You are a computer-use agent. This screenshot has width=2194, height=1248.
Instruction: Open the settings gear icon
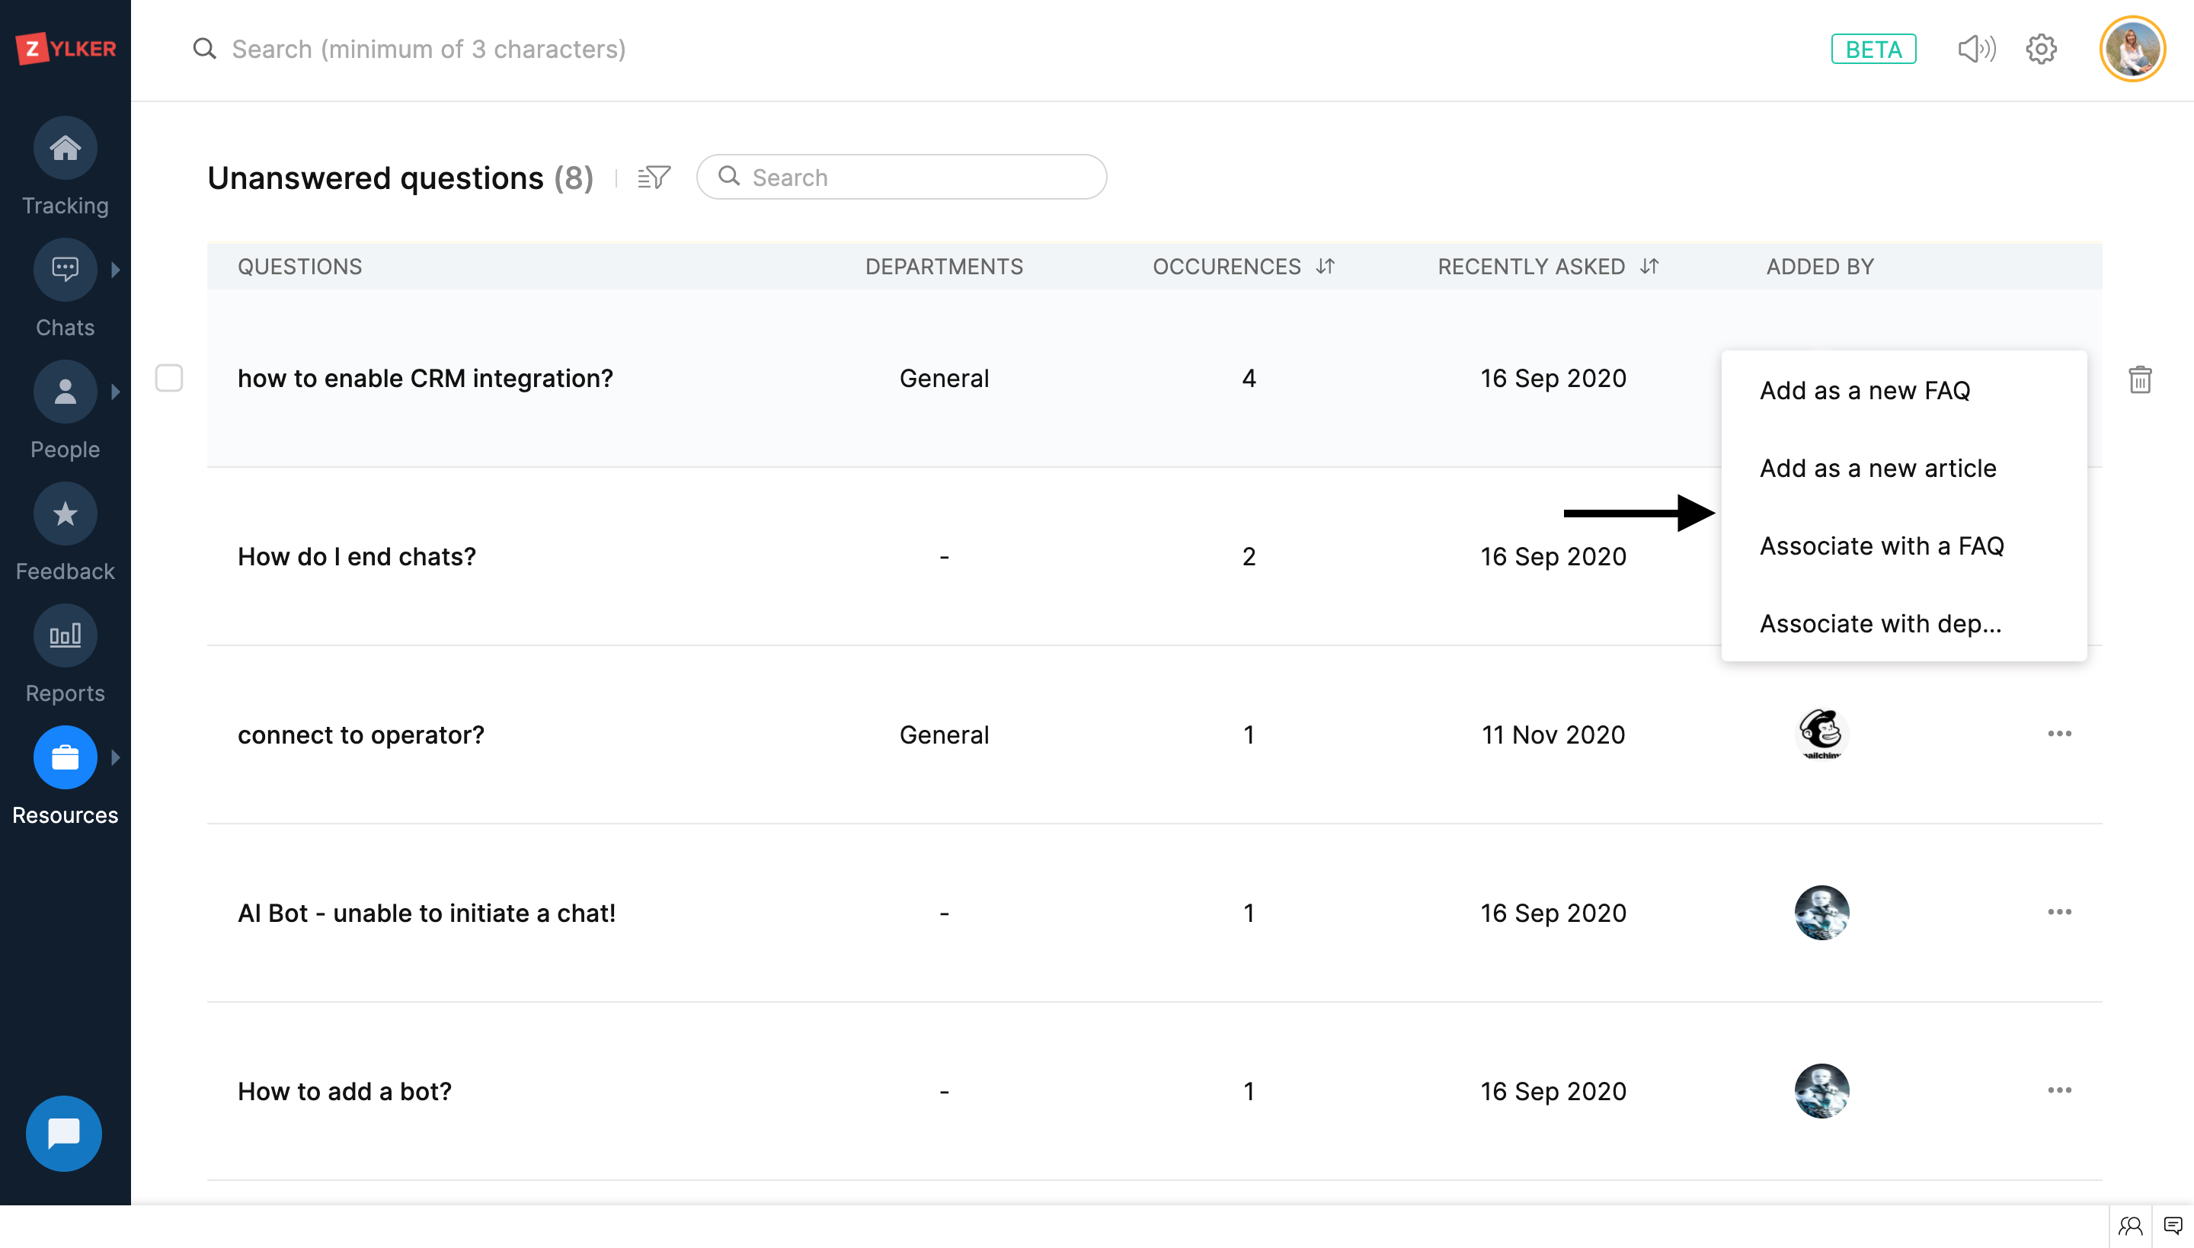(2042, 49)
